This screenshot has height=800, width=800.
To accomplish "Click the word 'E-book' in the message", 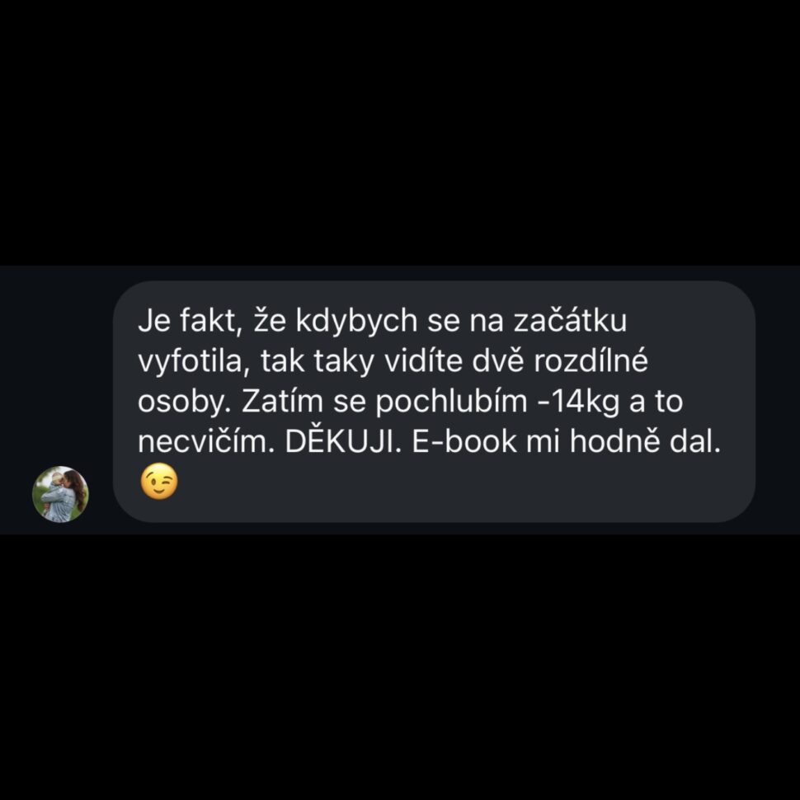I will (464, 442).
